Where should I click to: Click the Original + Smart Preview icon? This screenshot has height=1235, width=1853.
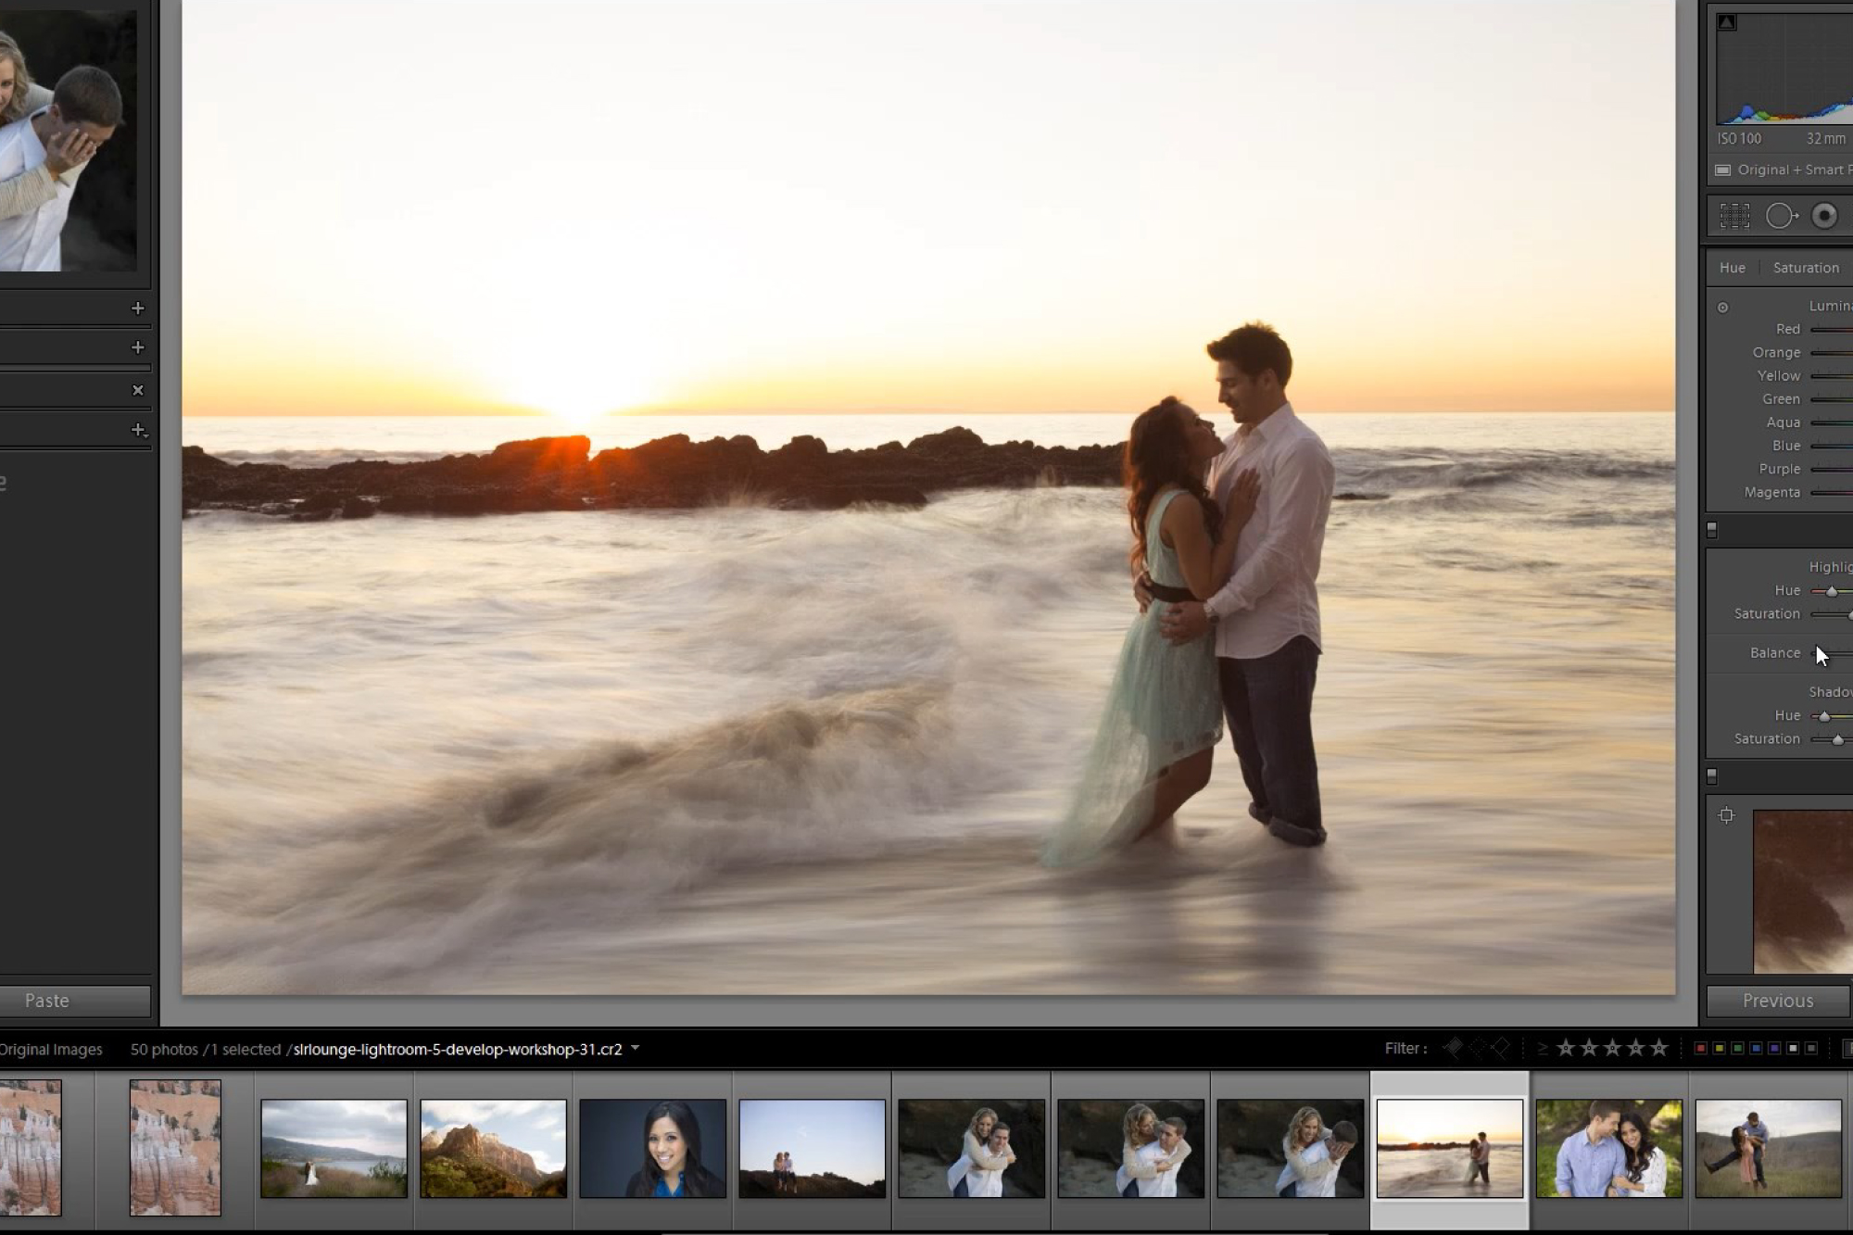(x=1723, y=170)
